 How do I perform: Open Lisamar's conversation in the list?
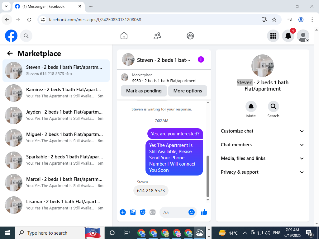56,205
